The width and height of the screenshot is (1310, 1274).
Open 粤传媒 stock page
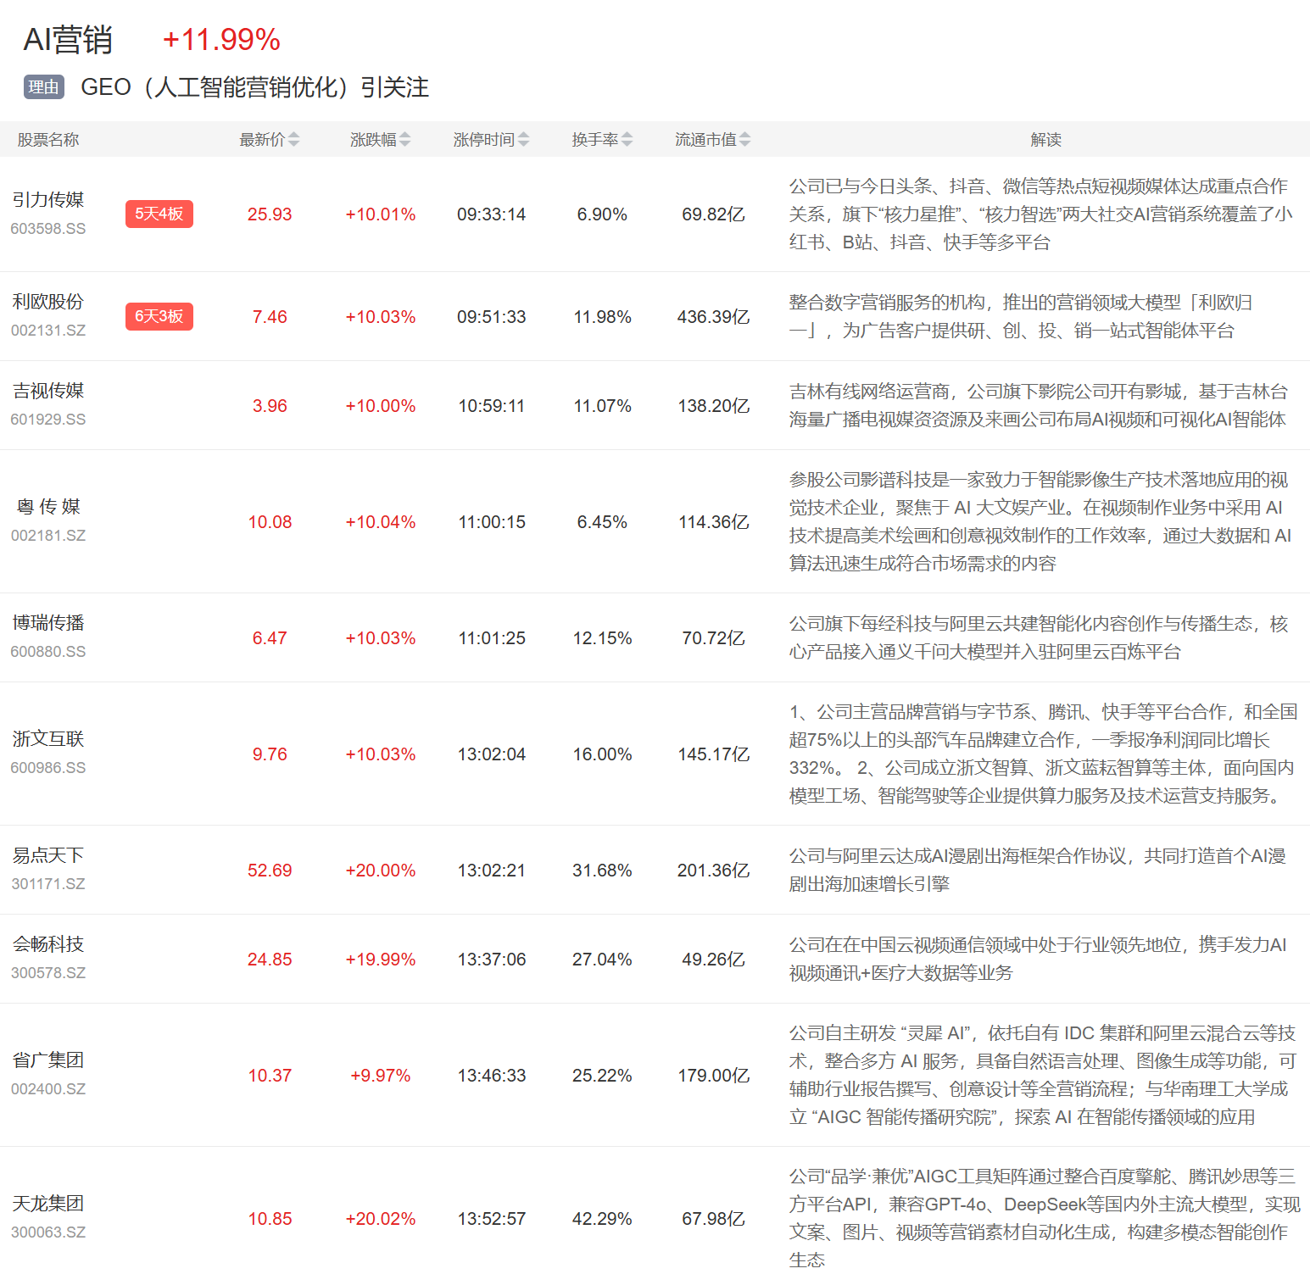tap(48, 507)
